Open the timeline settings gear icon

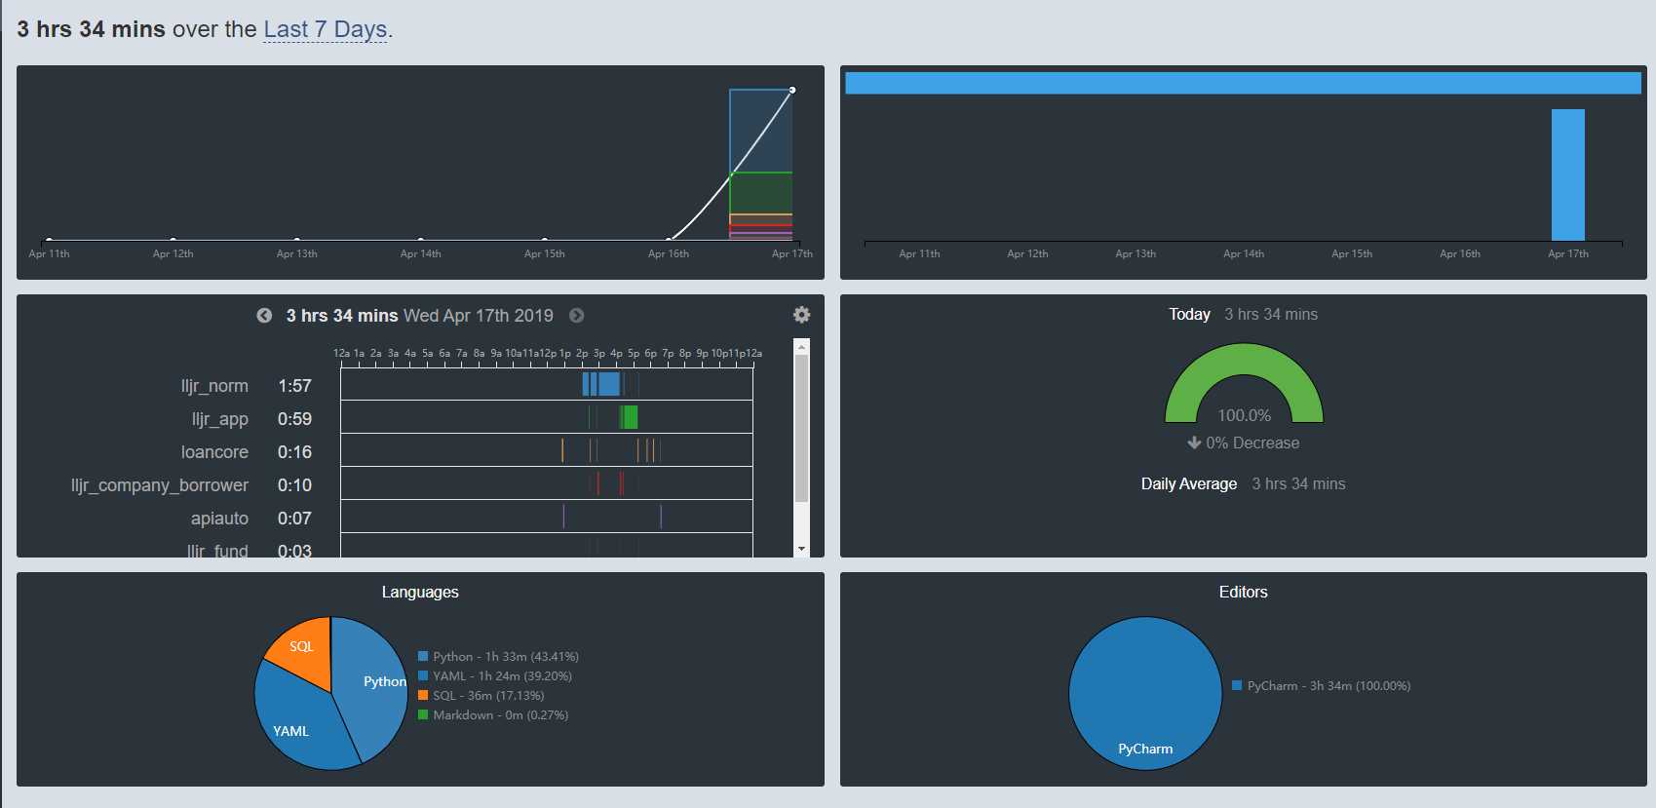click(801, 315)
